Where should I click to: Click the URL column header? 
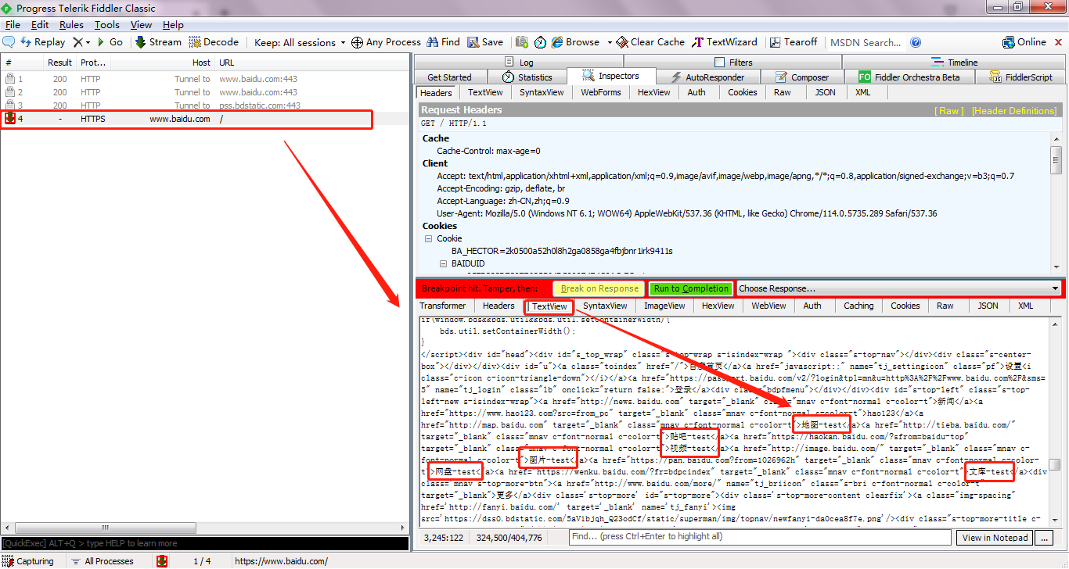pyautogui.click(x=311, y=63)
